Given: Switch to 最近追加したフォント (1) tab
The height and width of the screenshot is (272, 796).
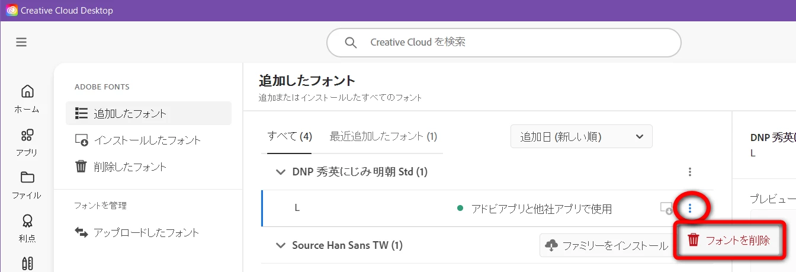Looking at the screenshot, I should click(383, 137).
